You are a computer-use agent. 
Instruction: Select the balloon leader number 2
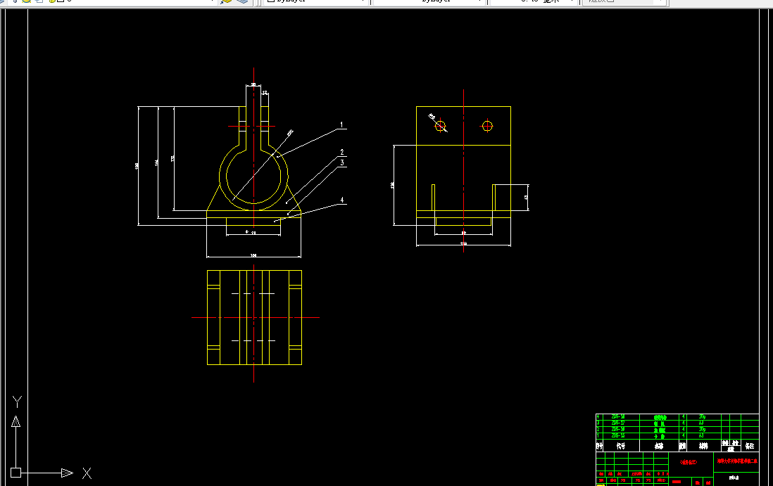(341, 153)
